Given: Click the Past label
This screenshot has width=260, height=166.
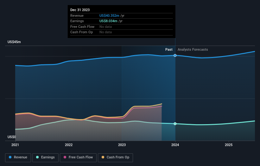Looking at the screenshot, I should 169,50.
